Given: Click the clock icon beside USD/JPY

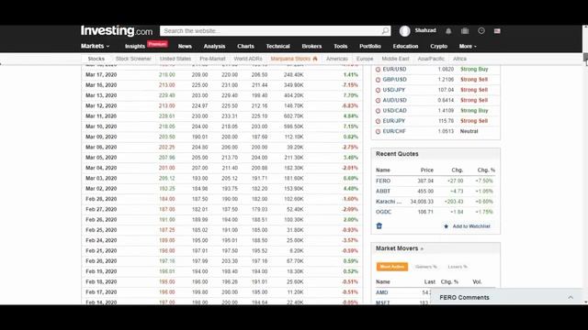Looking at the screenshot, I should pyautogui.click(x=378, y=90).
